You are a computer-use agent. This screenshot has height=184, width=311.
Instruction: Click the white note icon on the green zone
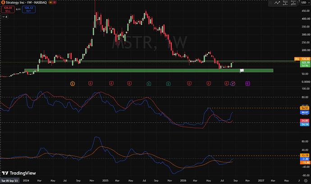242,70
